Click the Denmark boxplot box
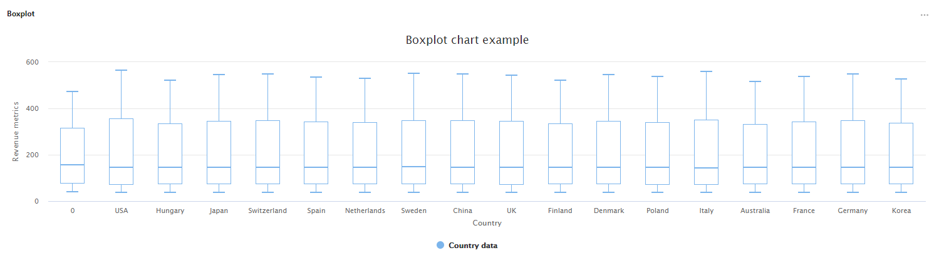Viewport: 939px width, 260px height. [609, 152]
